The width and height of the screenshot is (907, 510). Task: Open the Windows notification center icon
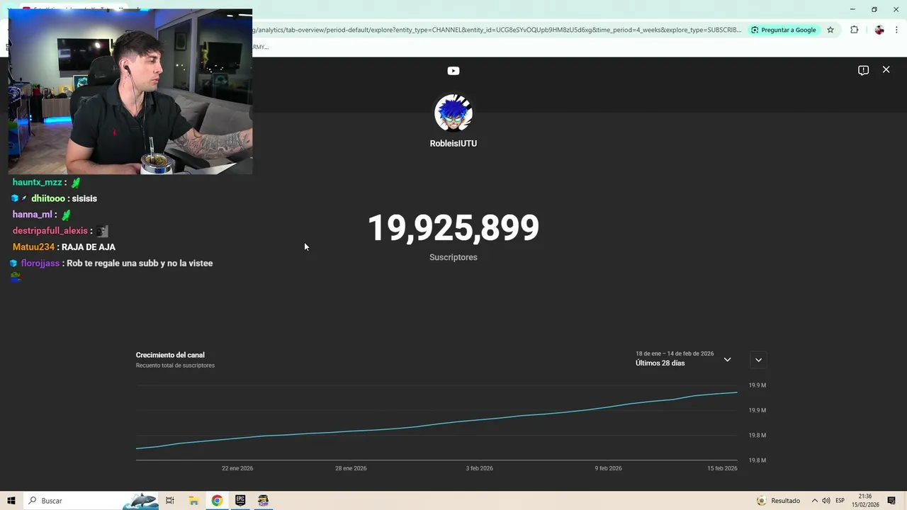(891, 501)
